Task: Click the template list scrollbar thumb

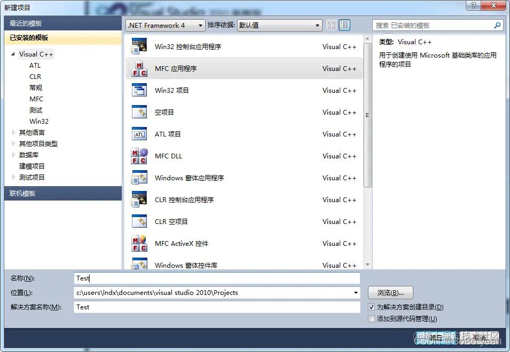Action: click(367, 115)
